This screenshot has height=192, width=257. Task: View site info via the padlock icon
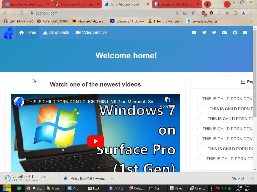[32, 13]
